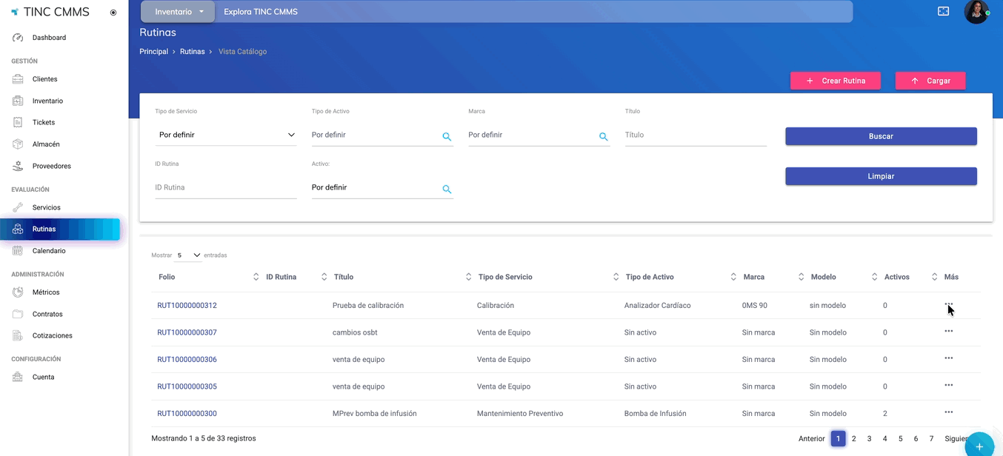Go to Calendario in the sidebar
1003x456 pixels.
coord(49,251)
